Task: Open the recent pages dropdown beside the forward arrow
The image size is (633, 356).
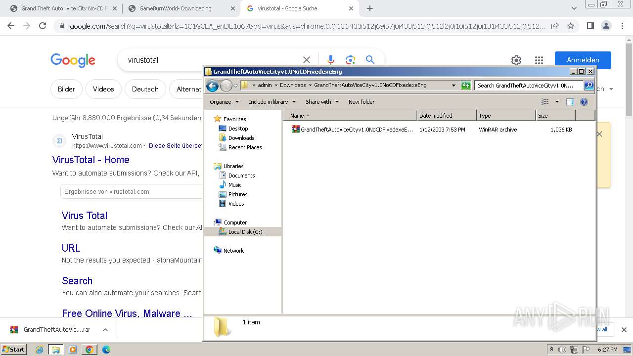Action: (x=235, y=86)
